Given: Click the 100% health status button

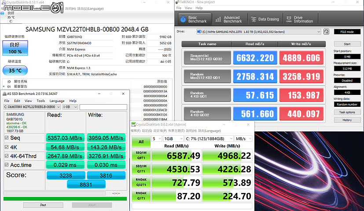Looking at the screenshot, I should pyautogui.click(x=15, y=48).
